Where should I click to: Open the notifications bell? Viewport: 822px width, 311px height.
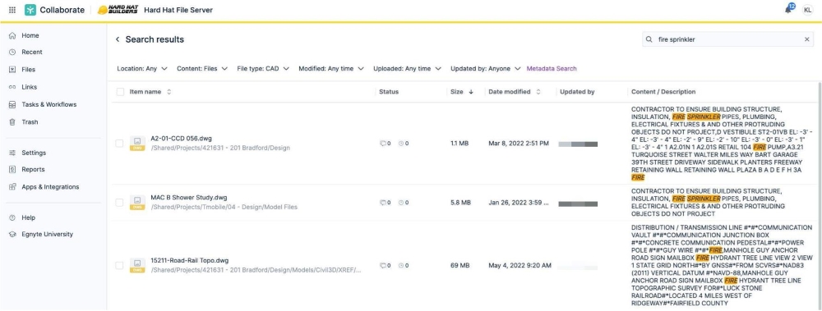[789, 9]
